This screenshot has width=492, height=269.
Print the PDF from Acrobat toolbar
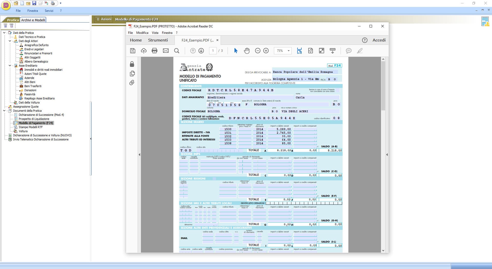click(155, 51)
